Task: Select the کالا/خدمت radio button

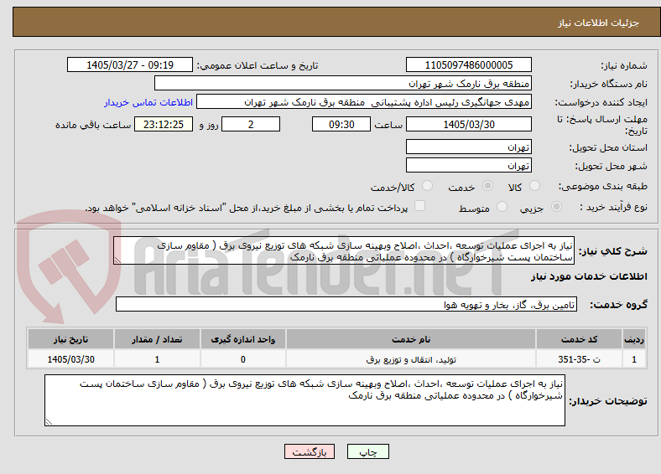Action: pyautogui.click(x=428, y=186)
